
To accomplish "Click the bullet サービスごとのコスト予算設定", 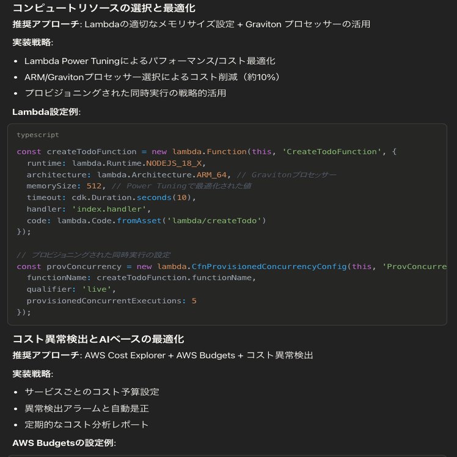I will coord(92,392).
